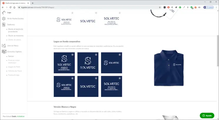This screenshot has height=120, width=219.
Task: Click the Elementos Digitales monitor icon
Action: [4, 52]
